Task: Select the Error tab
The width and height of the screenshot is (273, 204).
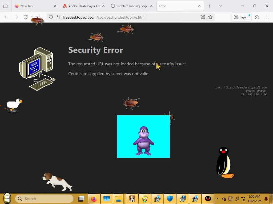Action: pyautogui.click(x=180, y=6)
